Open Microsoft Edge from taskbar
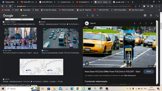Image resolution: width=162 pixels, height=91 pixels. tap(72, 89)
